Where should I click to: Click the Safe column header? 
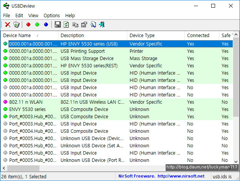(x=226, y=36)
